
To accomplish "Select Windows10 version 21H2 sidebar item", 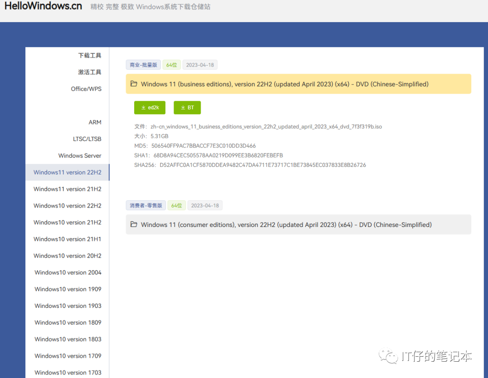I will coord(67,222).
